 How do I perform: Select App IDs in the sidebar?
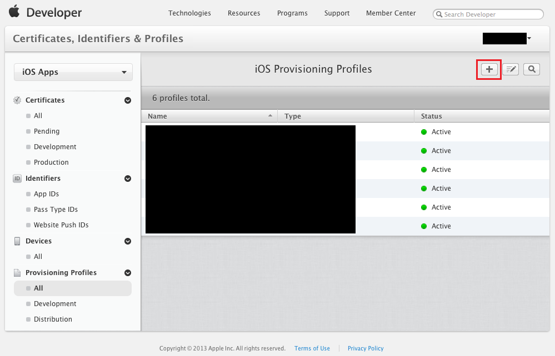coord(46,194)
